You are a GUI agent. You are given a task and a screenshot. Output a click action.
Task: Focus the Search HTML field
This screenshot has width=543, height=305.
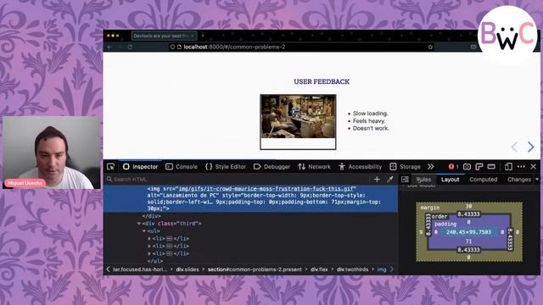[238, 179]
